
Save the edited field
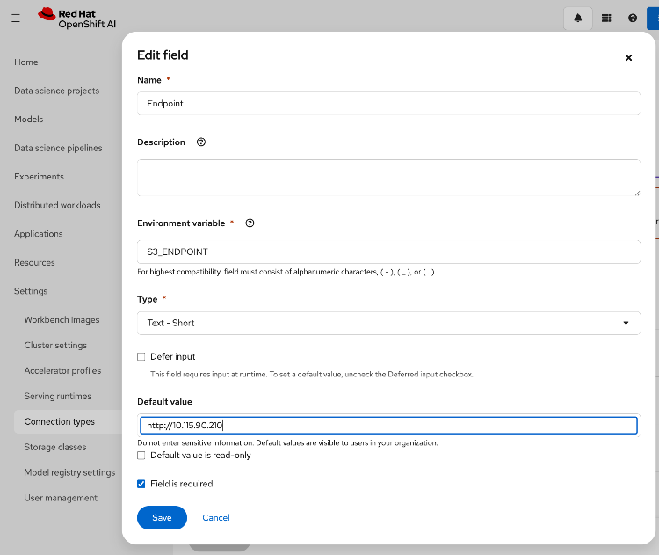pyautogui.click(x=162, y=517)
